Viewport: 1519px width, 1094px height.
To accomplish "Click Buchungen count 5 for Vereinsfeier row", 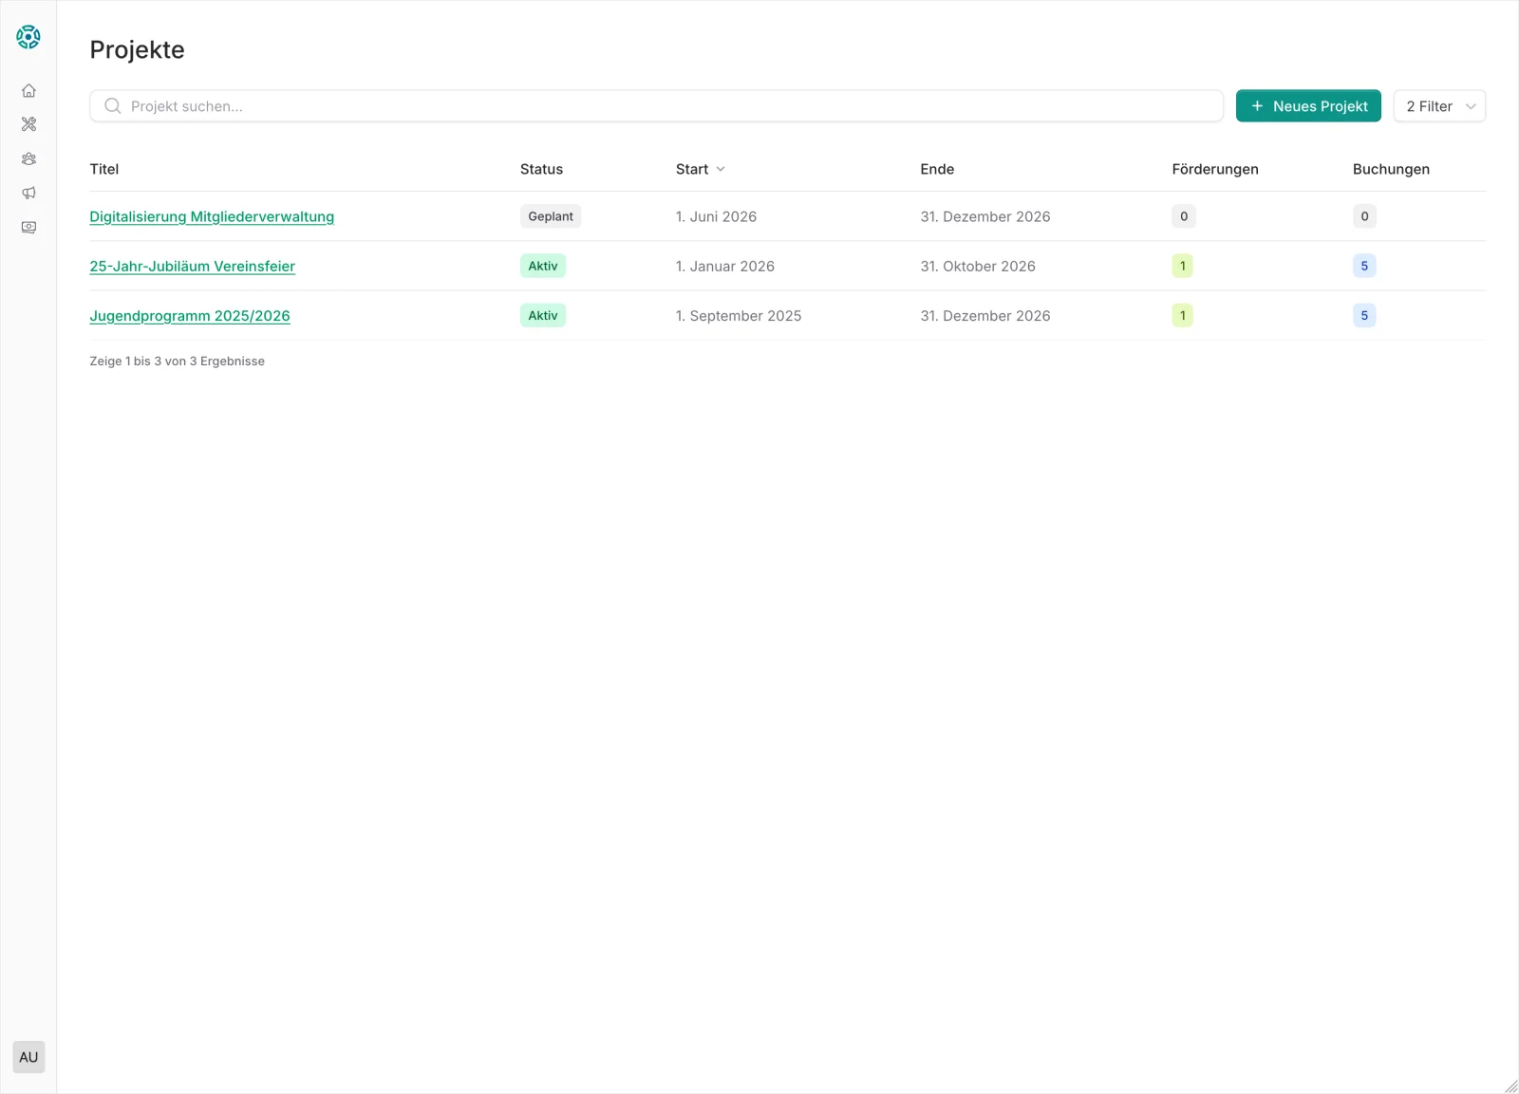I will (x=1364, y=267).
